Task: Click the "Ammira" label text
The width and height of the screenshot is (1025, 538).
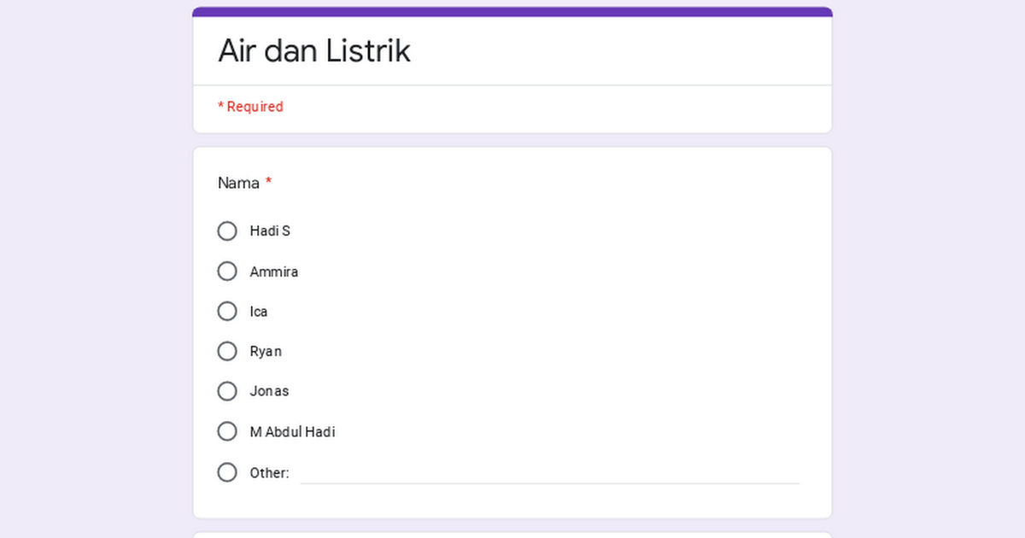Action: pyautogui.click(x=274, y=271)
